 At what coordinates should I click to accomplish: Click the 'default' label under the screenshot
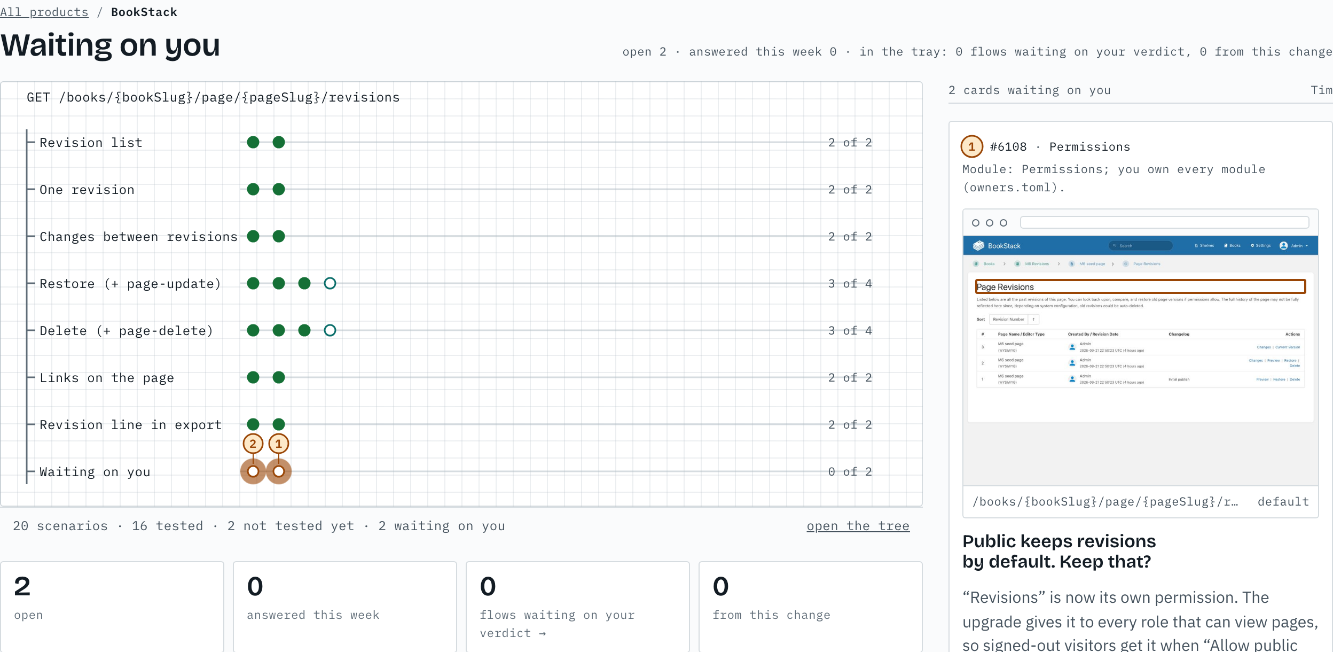(x=1283, y=502)
